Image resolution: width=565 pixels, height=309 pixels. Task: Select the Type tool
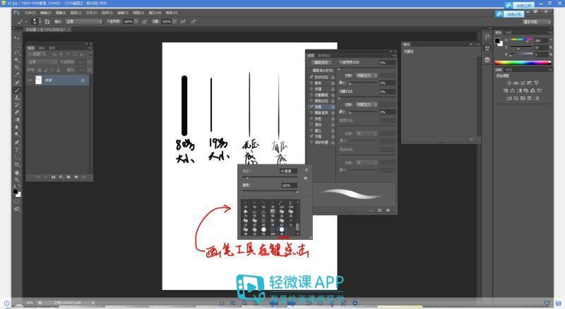point(17,150)
